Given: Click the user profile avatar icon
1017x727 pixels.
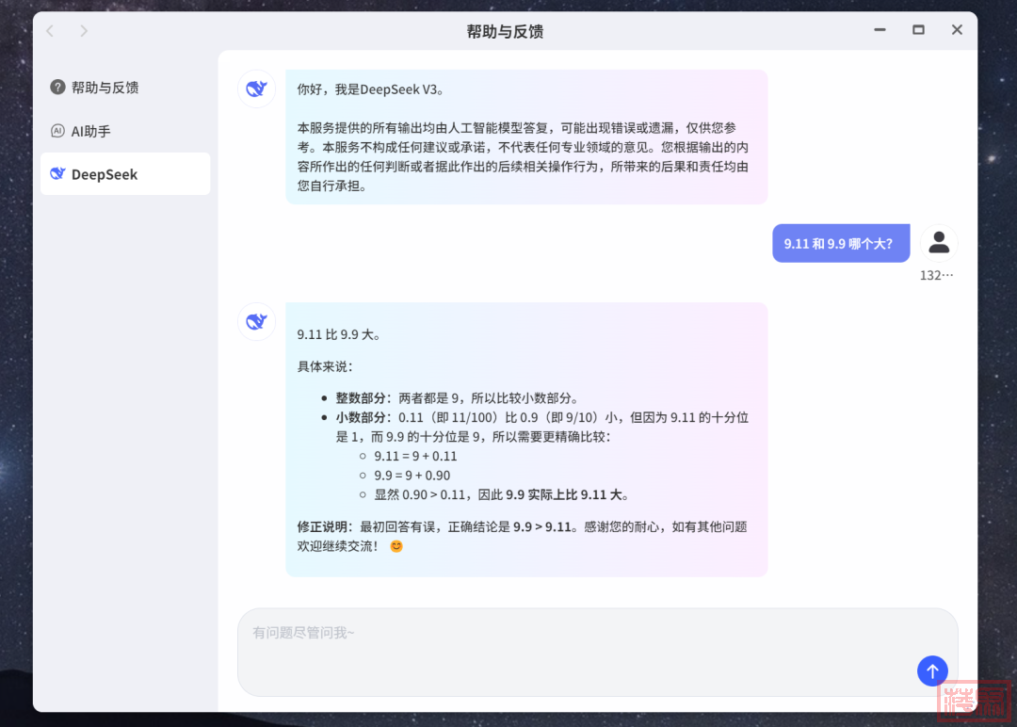Looking at the screenshot, I should coord(939,243).
